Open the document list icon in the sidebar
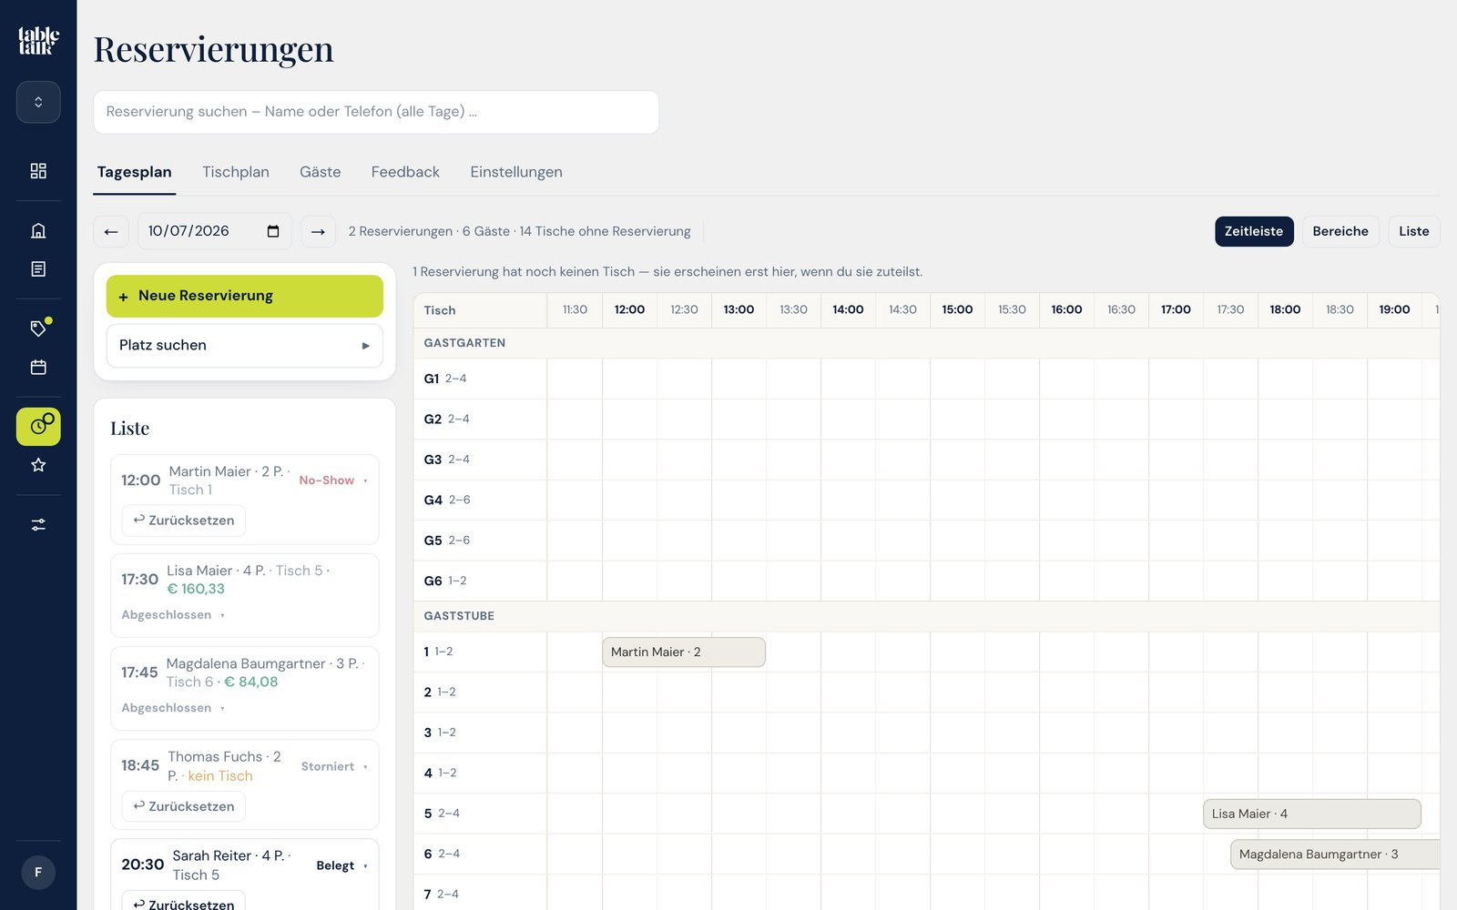Screen dimensions: 1457x910 (x=38, y=269)
